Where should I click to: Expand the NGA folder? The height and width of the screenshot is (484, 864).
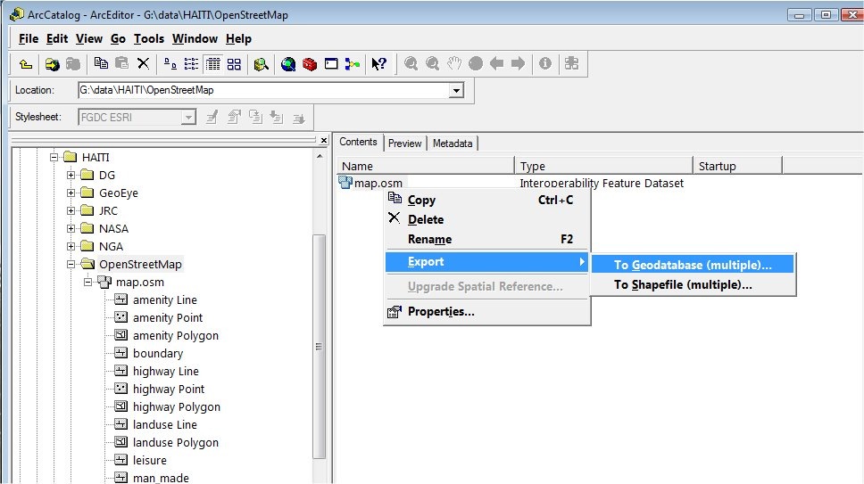tap(71, 246)
